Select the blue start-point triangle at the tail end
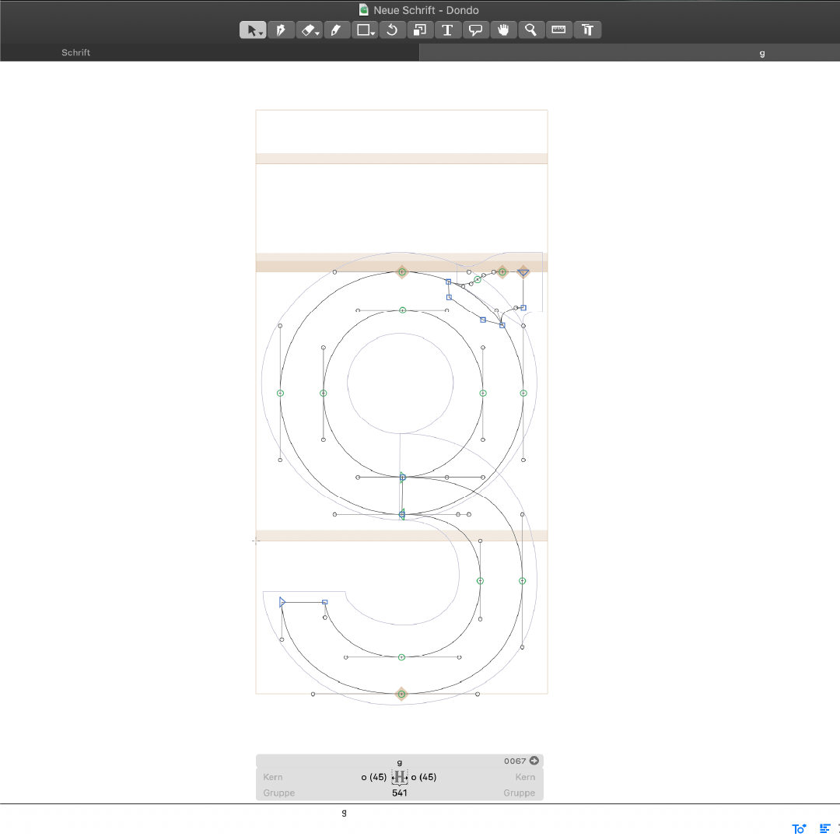Viewport: 840px width, 840px height. 282,602
